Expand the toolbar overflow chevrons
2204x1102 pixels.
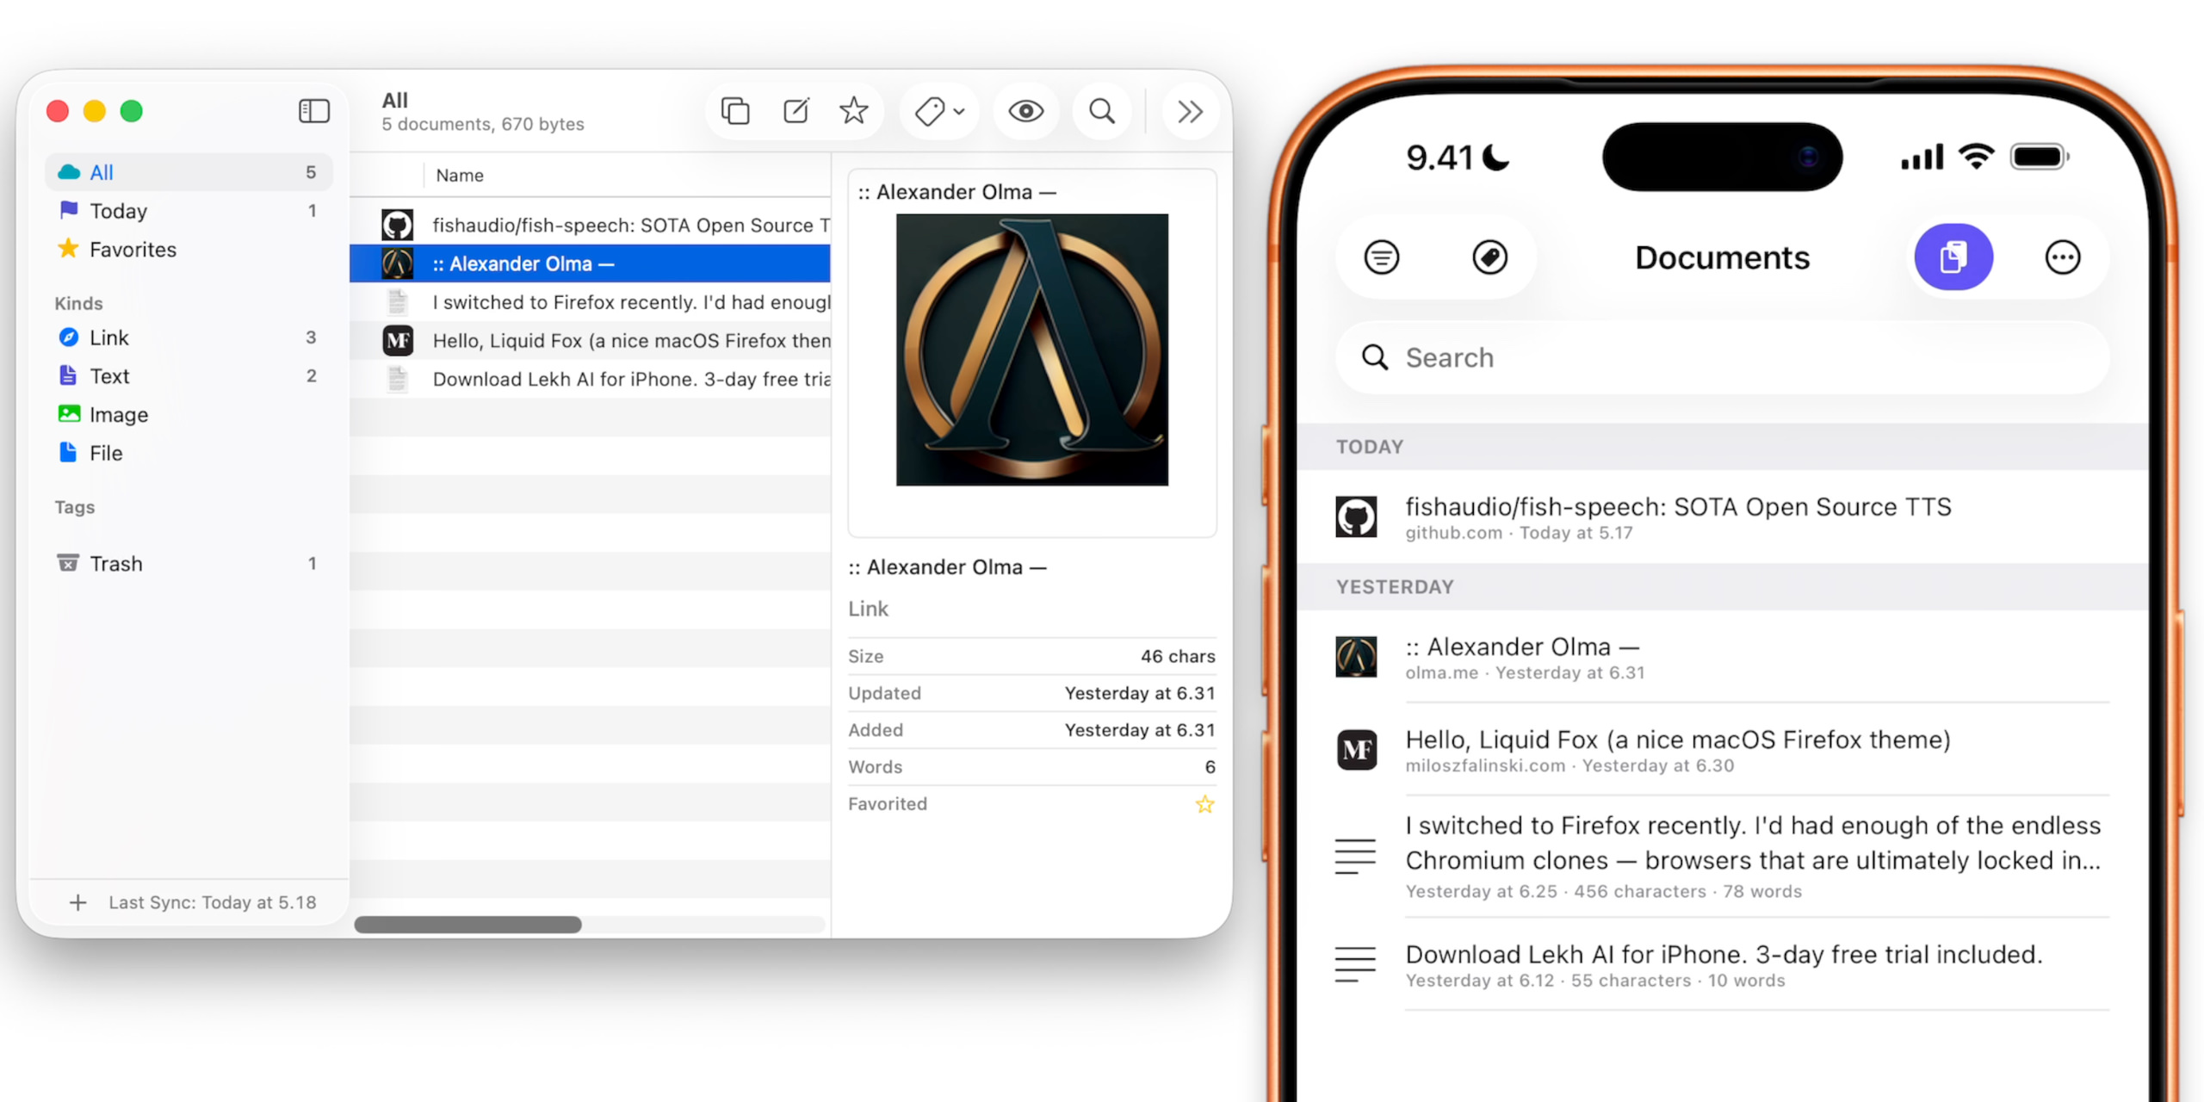(1190, 111)
